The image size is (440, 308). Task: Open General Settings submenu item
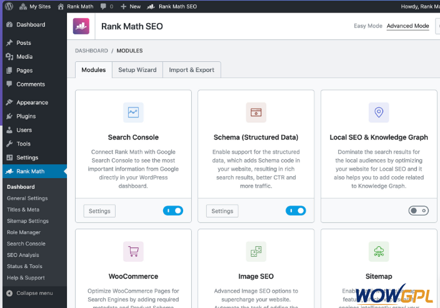pos(27,198)
